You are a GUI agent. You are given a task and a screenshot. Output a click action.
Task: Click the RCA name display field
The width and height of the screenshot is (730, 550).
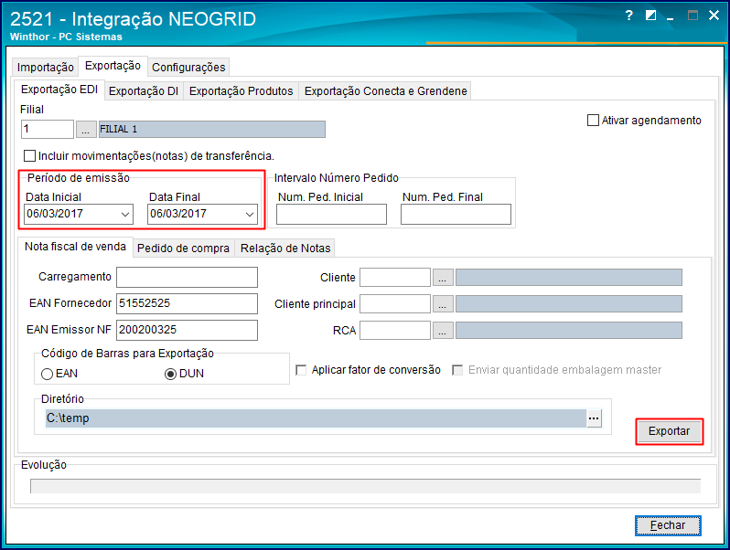pos(568,331)
